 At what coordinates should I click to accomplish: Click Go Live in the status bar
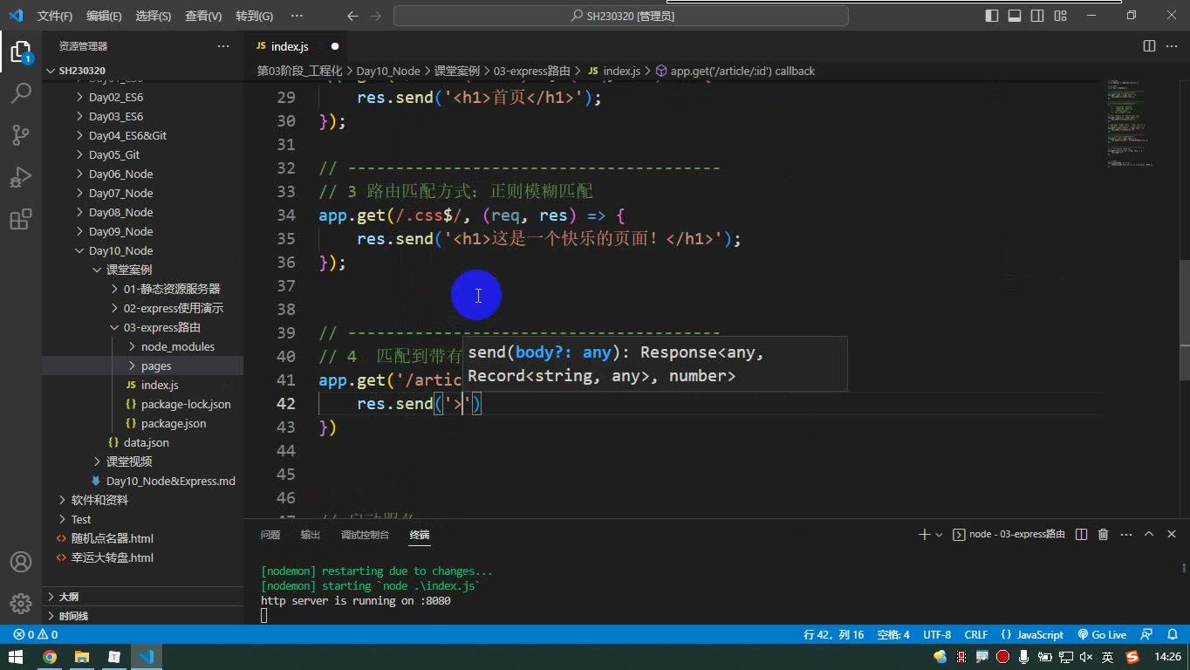point(1102,634)
